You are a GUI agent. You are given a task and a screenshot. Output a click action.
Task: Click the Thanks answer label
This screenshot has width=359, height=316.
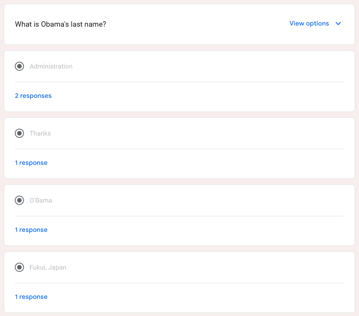[x=40, y=133]
